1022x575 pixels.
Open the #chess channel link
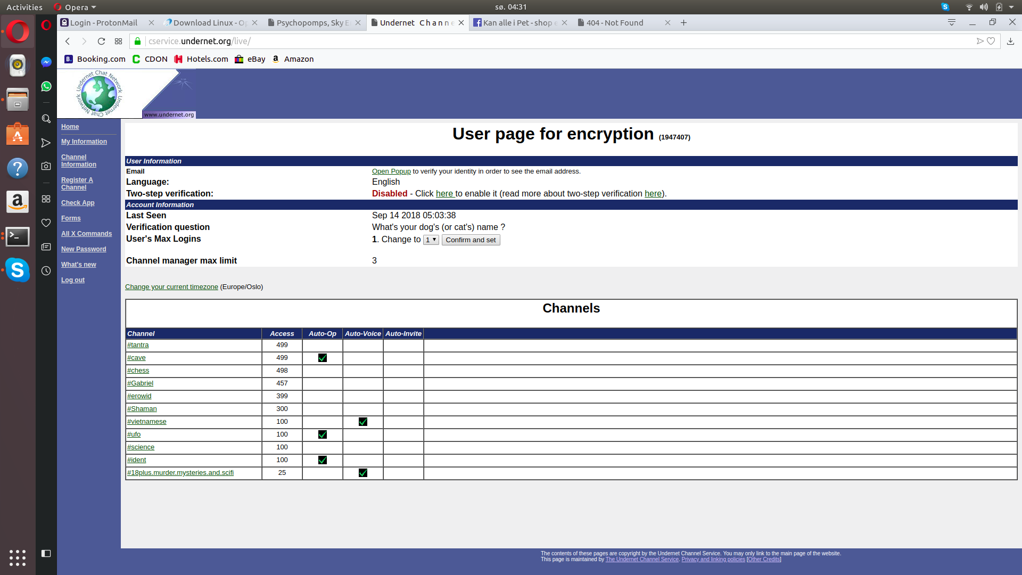(138, 371)
